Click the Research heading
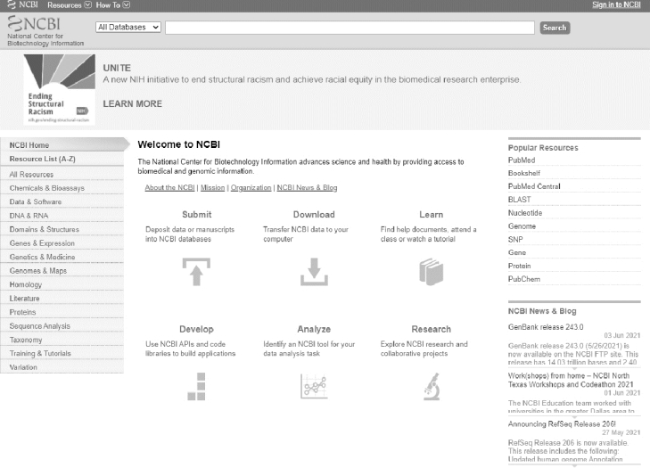Viewport: 650px width, 468px height. click(x=432, y=329)
